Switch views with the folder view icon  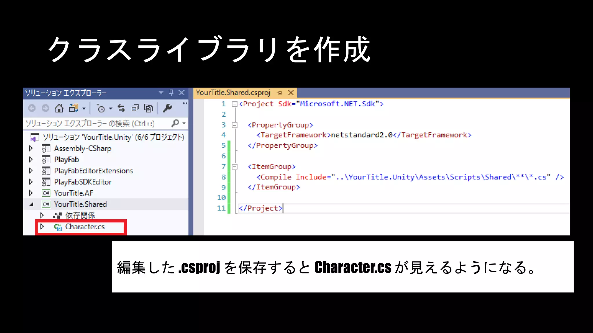point(73,108)
